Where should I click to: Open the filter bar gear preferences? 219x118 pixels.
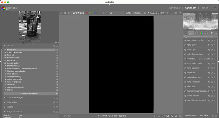180,13
